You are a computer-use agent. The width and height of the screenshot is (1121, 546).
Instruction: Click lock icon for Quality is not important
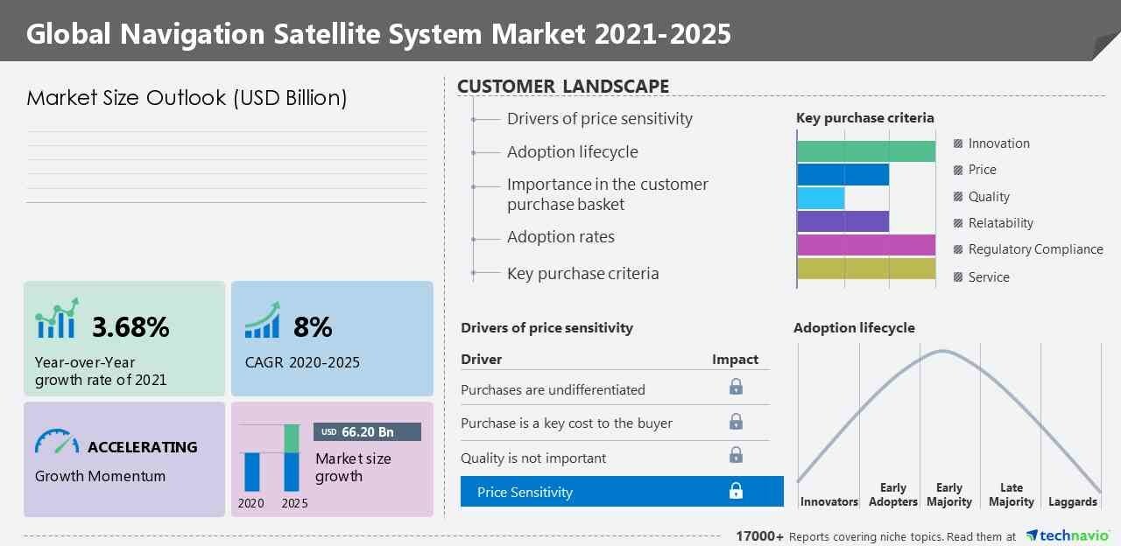tap(736, 455)
